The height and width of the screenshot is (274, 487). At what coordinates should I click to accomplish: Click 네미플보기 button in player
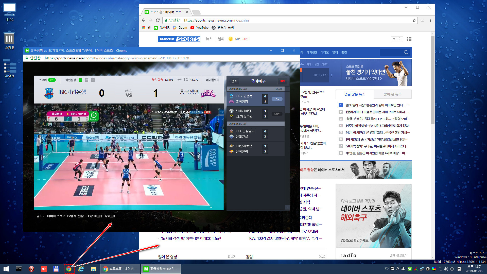point(212,80)
